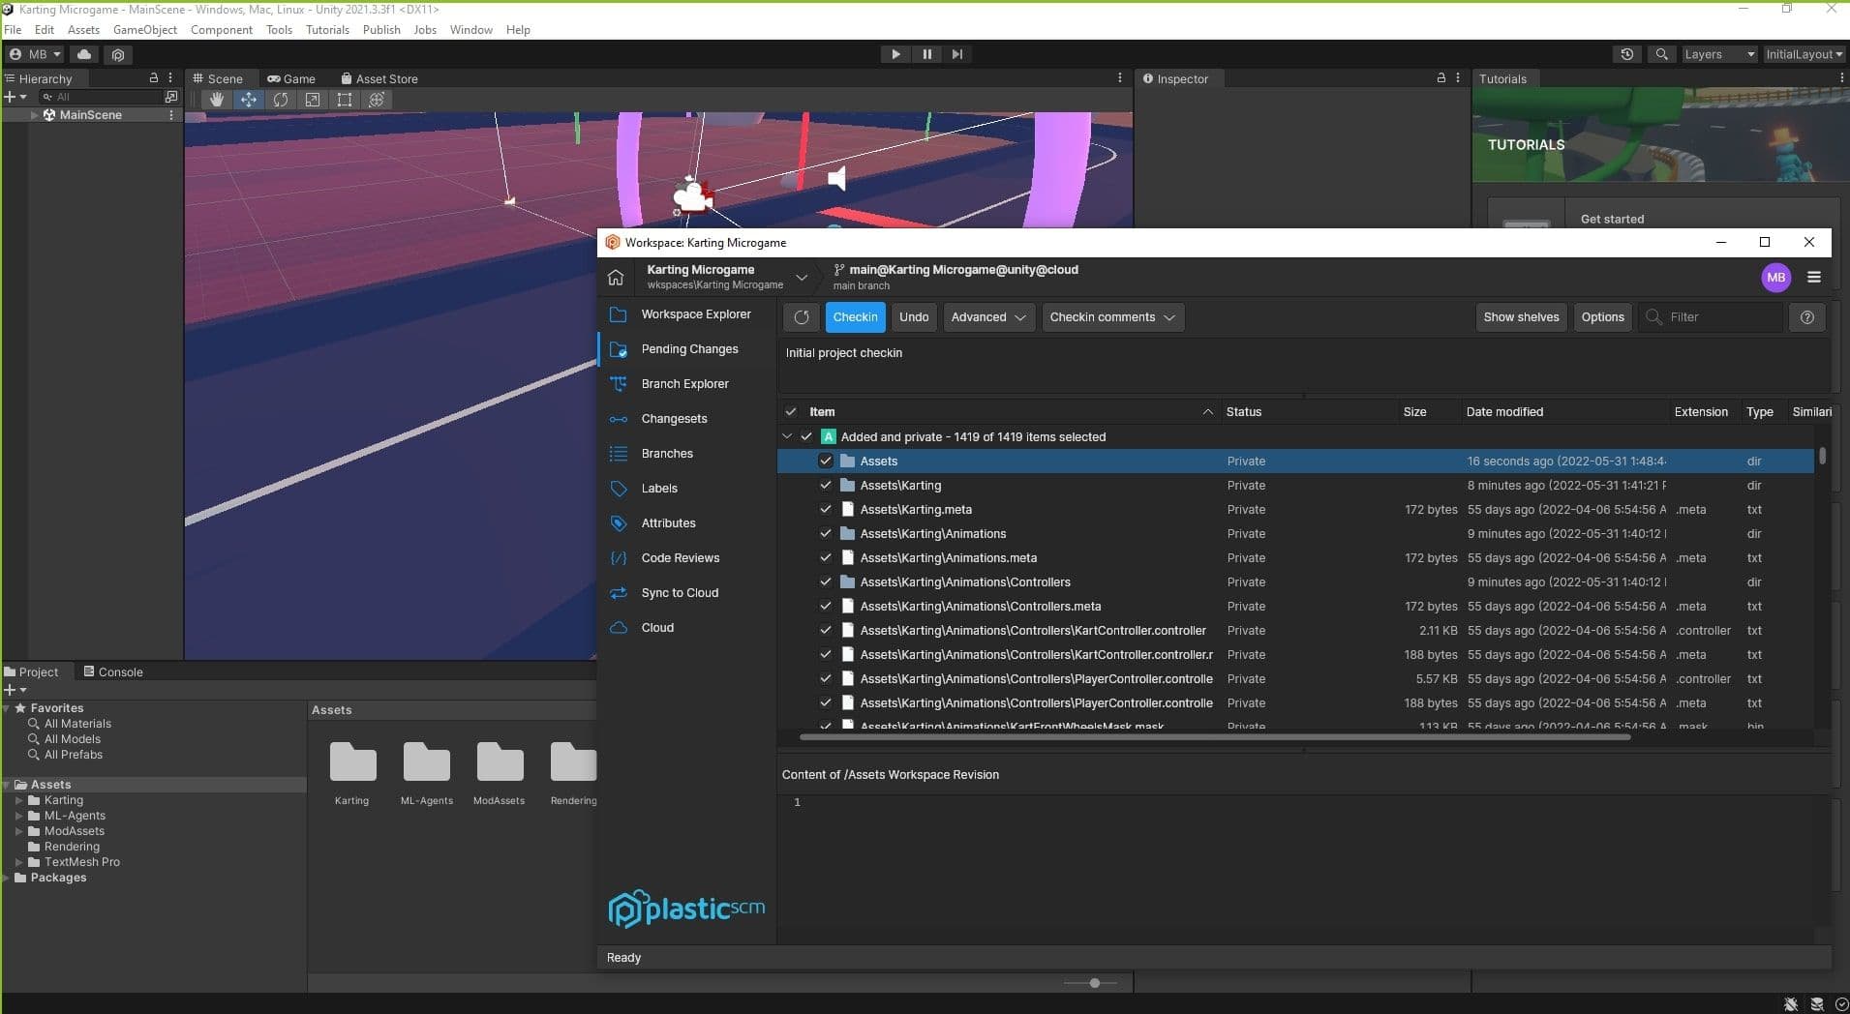Viewport: 1850px width, 1014px height.
Task: Open the Undo history icon in Unity toolbar
Action: coord(1627,54)
